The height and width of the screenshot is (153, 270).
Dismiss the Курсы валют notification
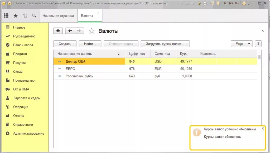pyautogui.click(x=263, y=128)
